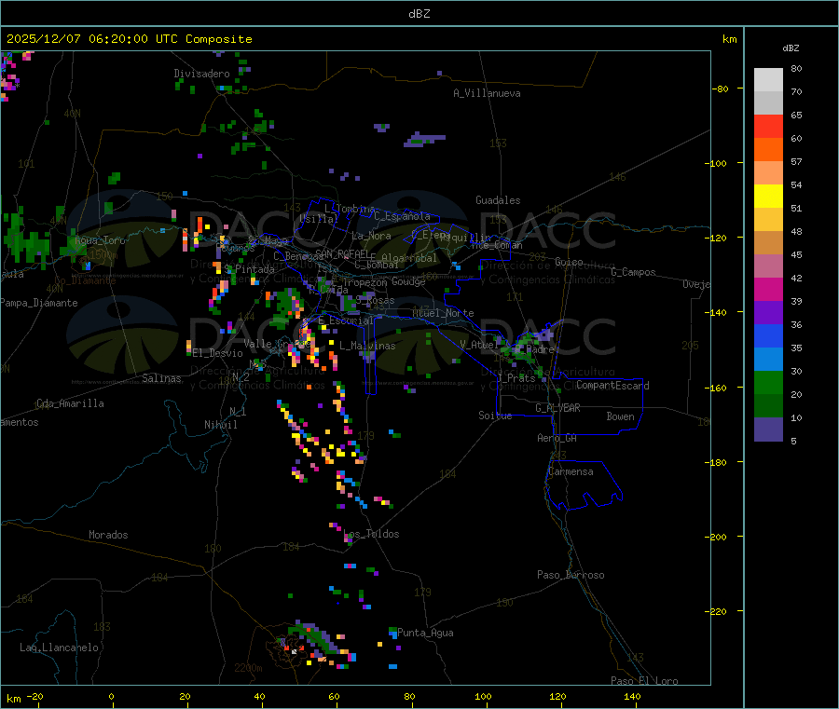Click the "Goudge" place label

pos(408,281)
